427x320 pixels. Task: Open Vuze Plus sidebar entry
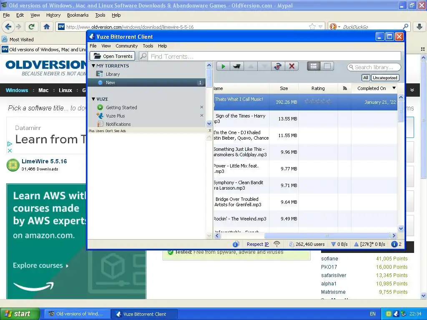[x=146, y=116]
